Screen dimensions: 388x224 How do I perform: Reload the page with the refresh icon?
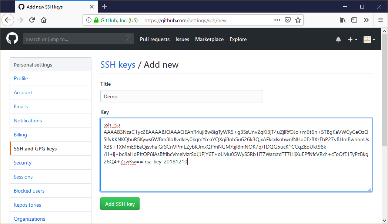point(32,20)
